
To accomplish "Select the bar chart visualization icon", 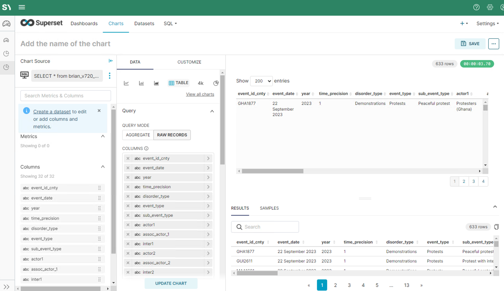I will pyautogui.click(x=141, y=83).
